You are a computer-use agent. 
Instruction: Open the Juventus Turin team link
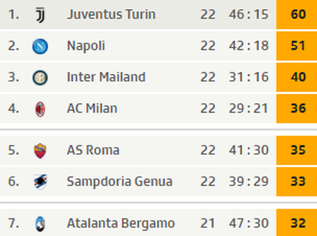point(111,14)
